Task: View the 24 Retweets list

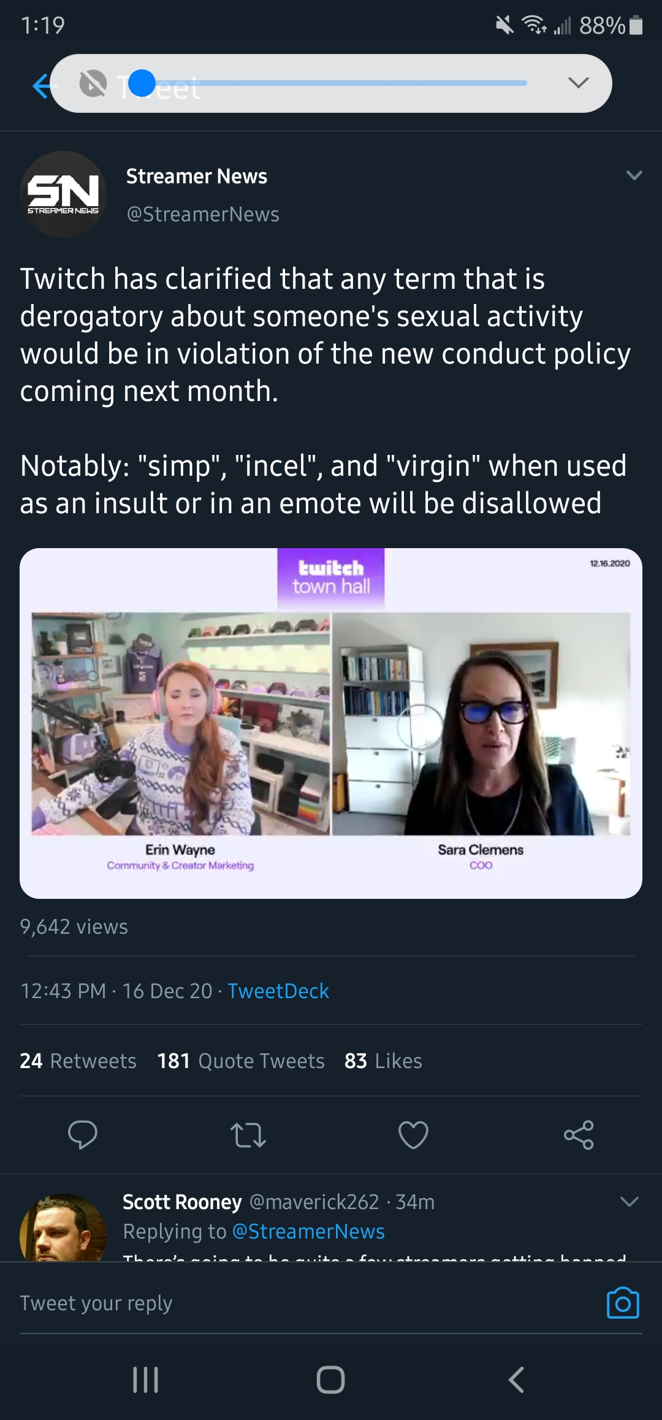Action: (78, 1061)
